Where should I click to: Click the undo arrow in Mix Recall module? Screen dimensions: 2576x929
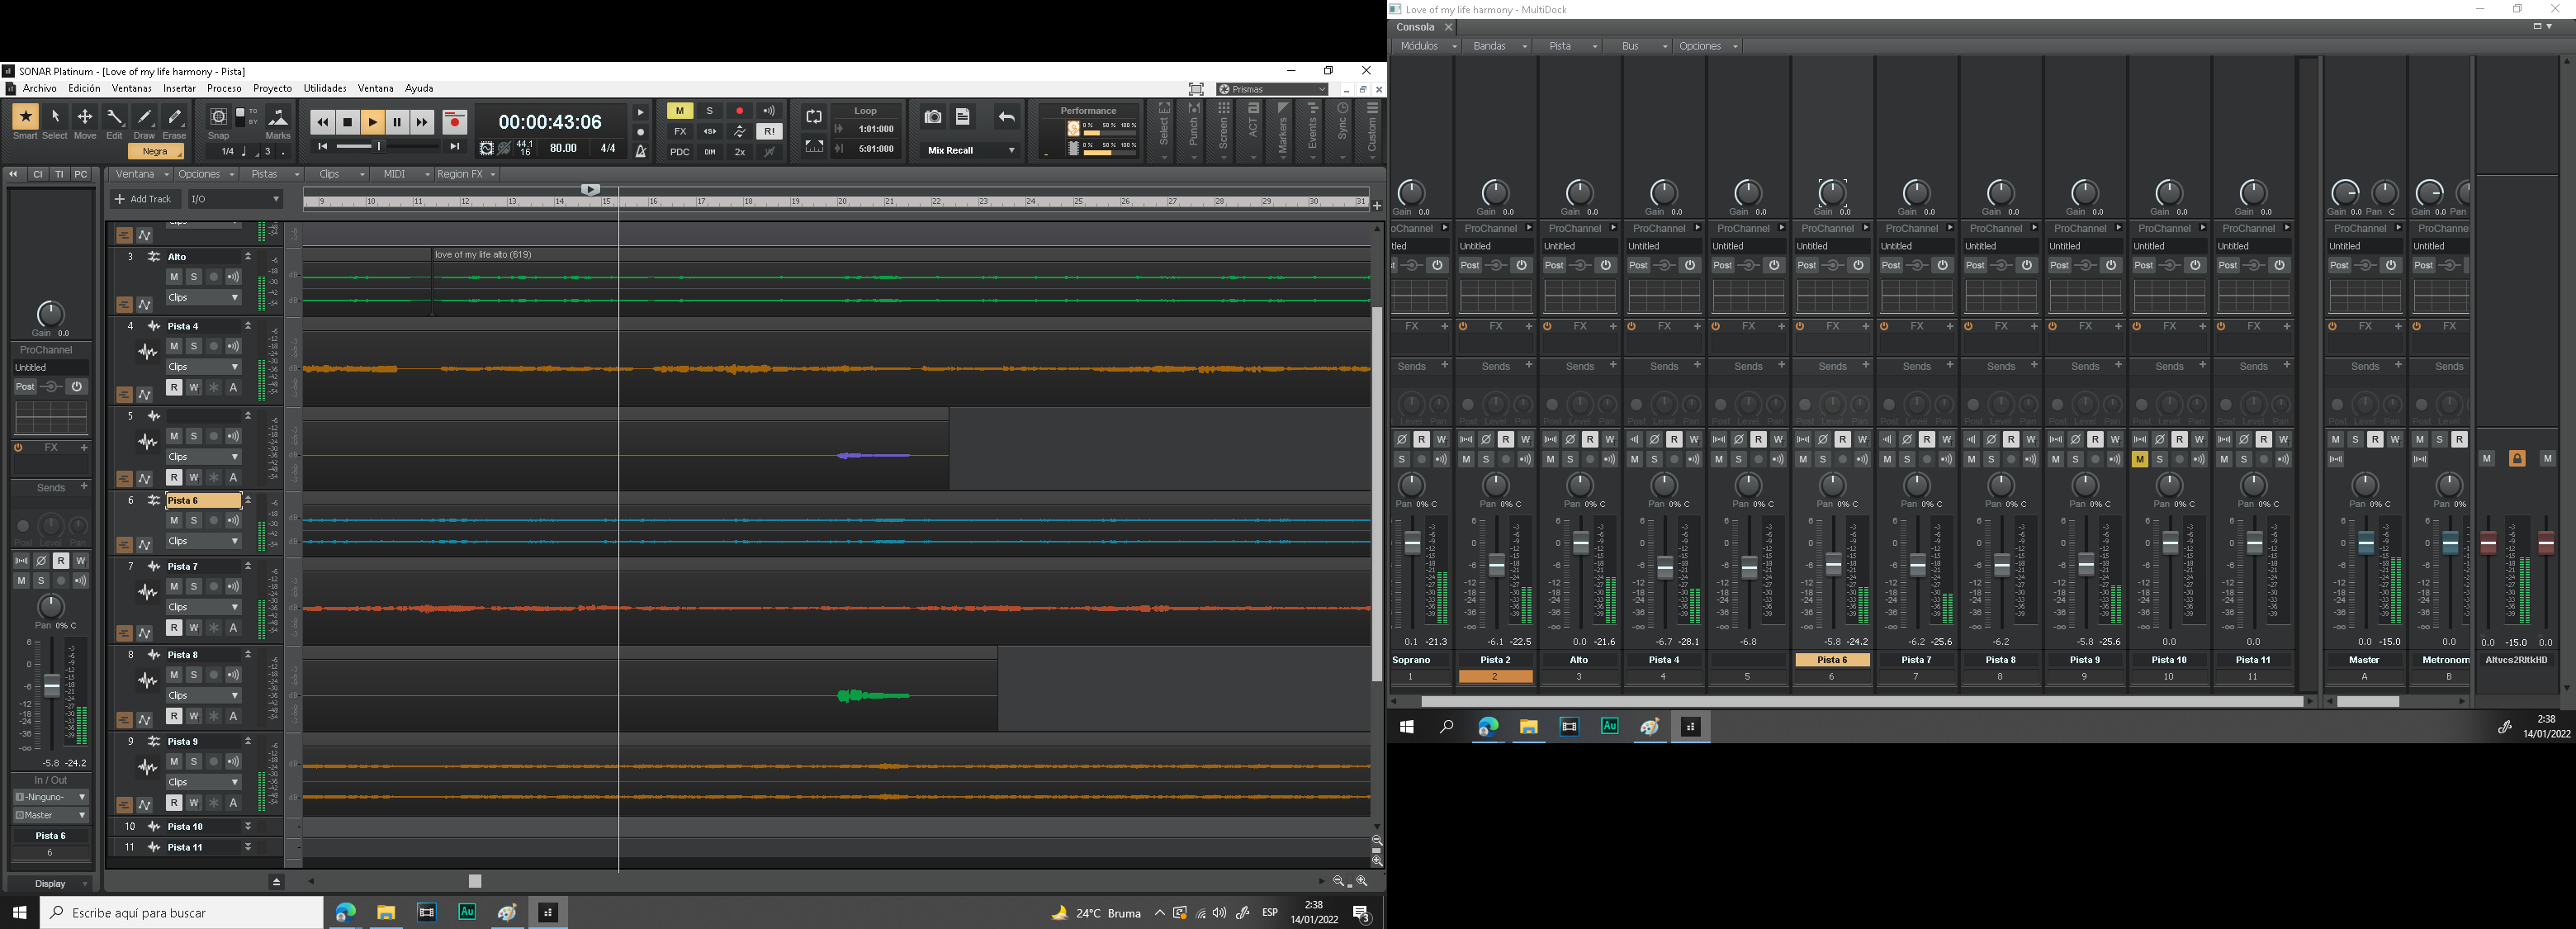[1007, 117]
